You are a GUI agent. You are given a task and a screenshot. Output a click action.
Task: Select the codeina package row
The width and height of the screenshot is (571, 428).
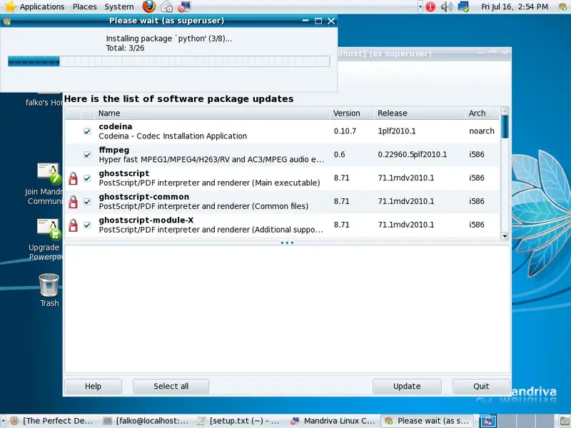point(282,131)
